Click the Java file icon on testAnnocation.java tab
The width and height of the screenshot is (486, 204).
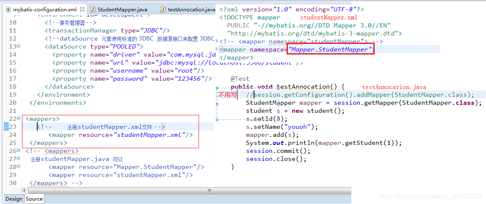pos(163,10)
